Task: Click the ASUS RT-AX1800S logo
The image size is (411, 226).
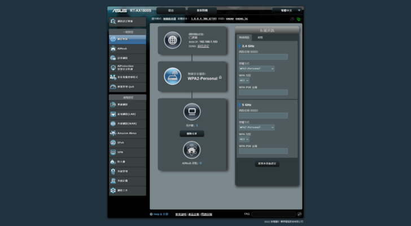Action: coord(132,11)
